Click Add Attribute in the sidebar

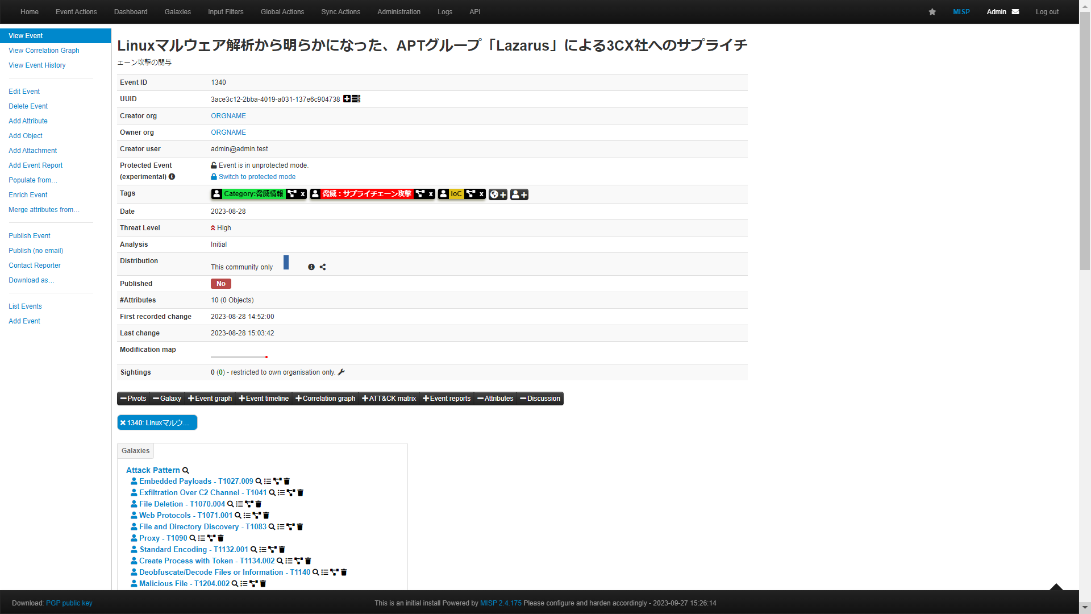coord(28,121)
